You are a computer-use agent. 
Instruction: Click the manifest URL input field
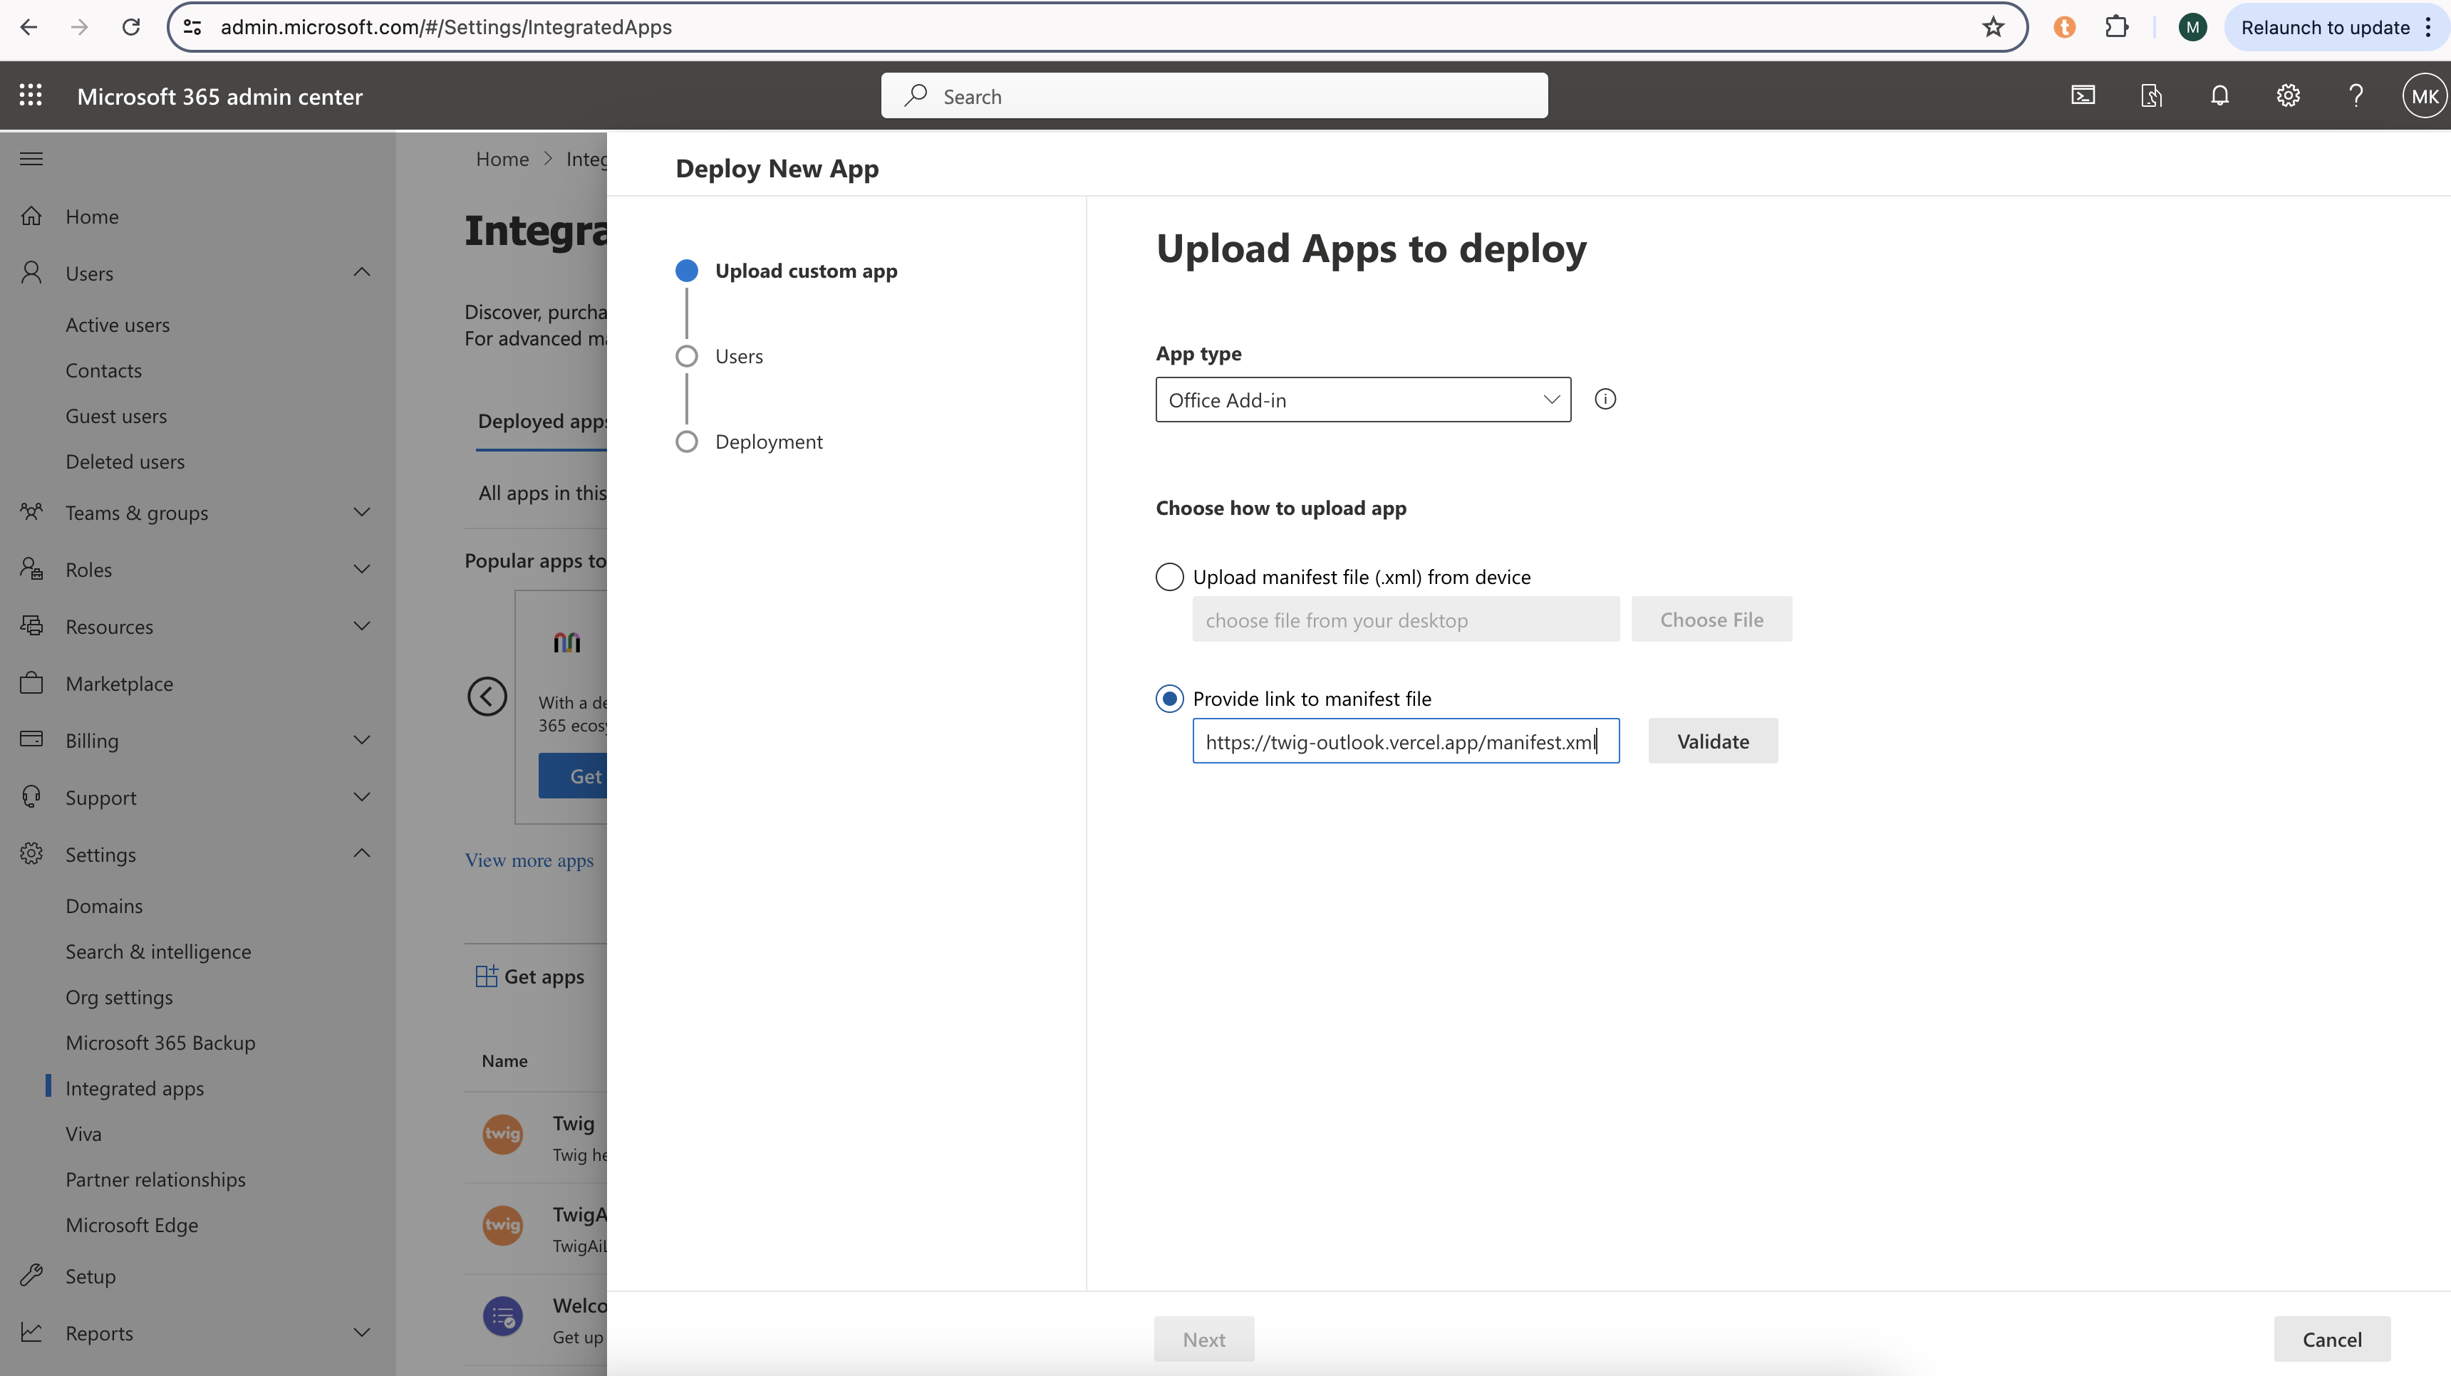[1404, 741]
